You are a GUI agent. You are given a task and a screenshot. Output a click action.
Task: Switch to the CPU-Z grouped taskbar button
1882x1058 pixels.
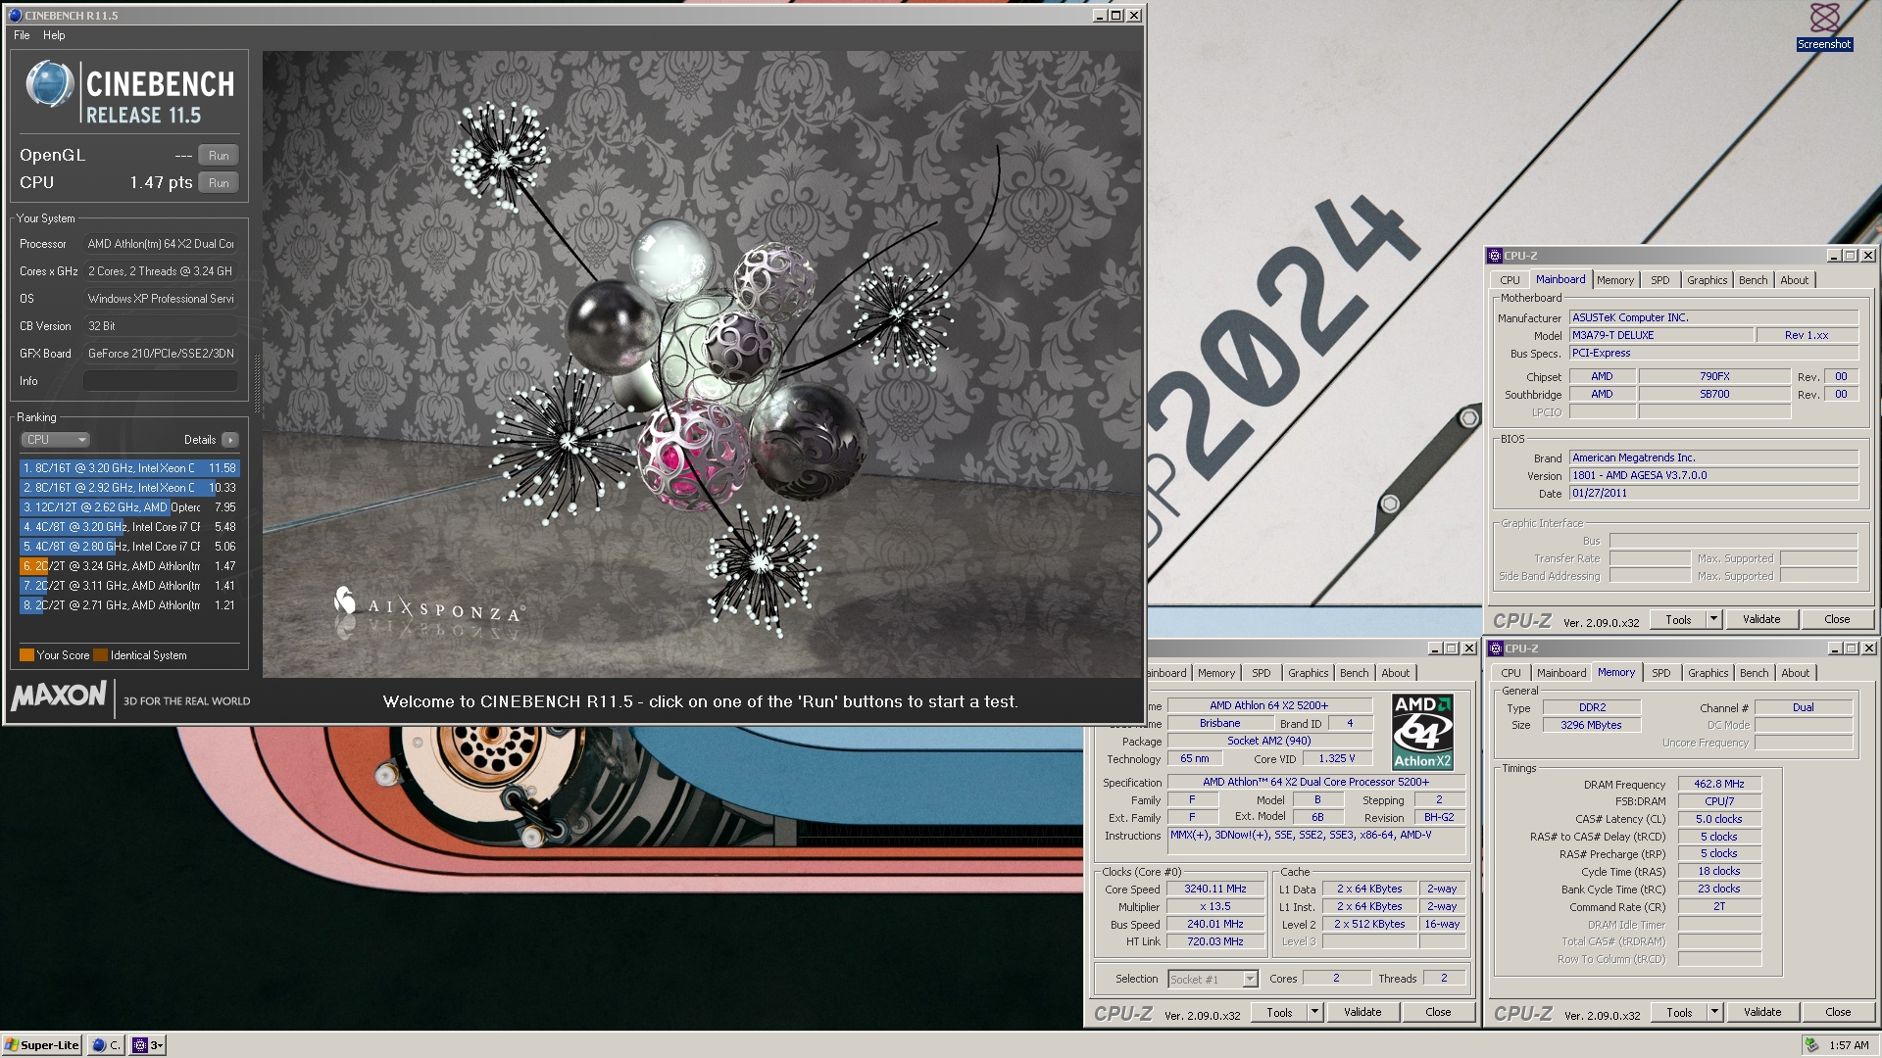pos(148,1045)
